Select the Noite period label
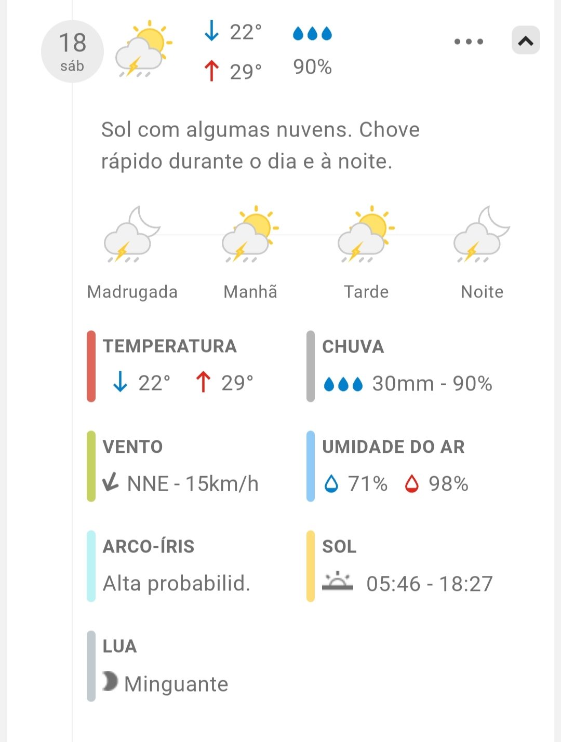 [482, 292]
